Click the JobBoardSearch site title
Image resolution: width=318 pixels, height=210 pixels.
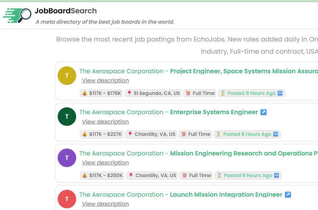66,11
